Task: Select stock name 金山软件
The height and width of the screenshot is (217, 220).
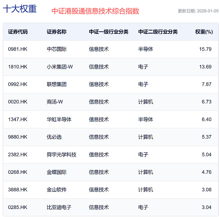Action: point(57,190)
